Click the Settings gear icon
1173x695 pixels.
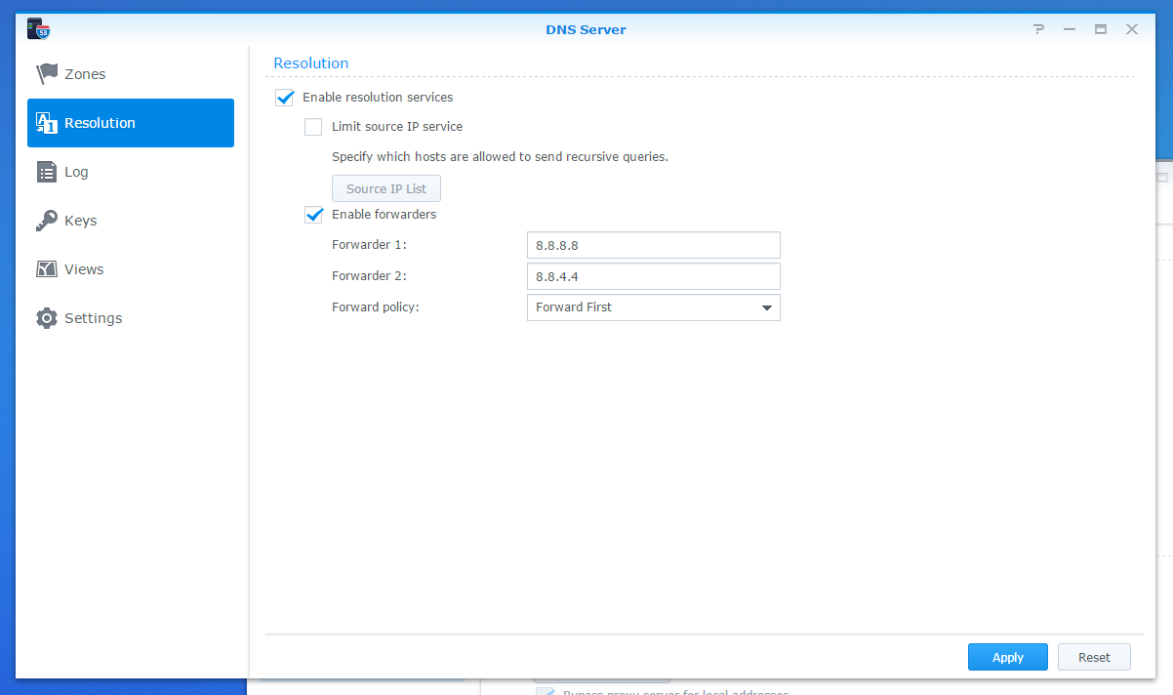click(x=47, y=318)
